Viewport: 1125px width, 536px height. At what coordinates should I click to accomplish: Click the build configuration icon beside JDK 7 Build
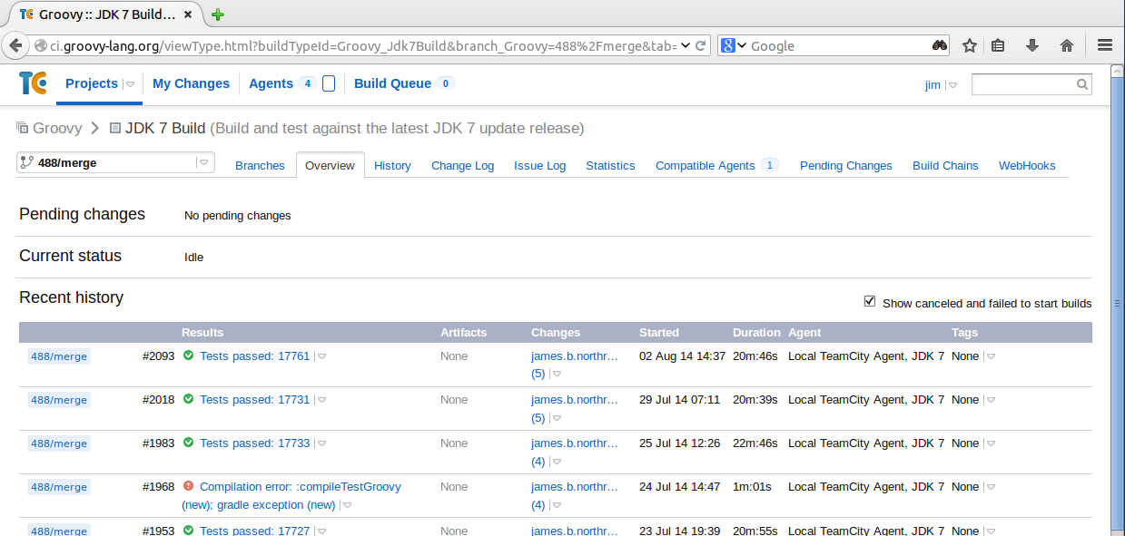pyautogui.click(x=114, y=128)
